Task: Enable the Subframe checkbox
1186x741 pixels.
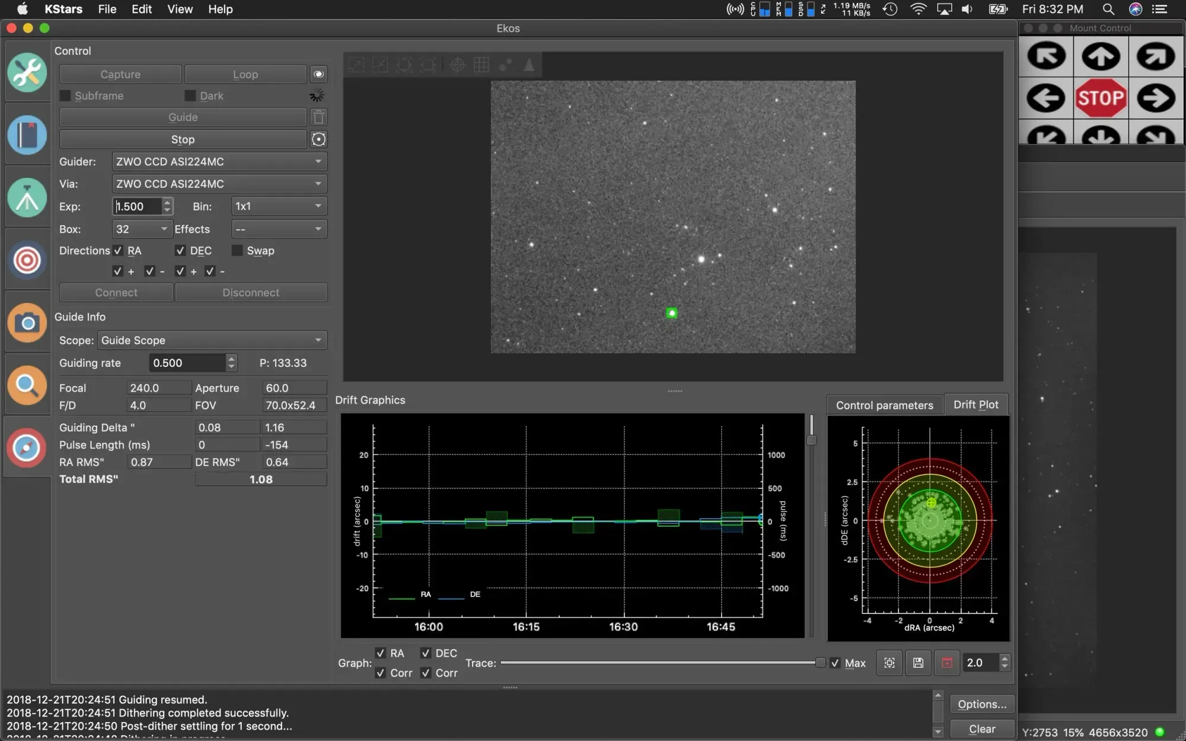Action: [x=65, y=95]
